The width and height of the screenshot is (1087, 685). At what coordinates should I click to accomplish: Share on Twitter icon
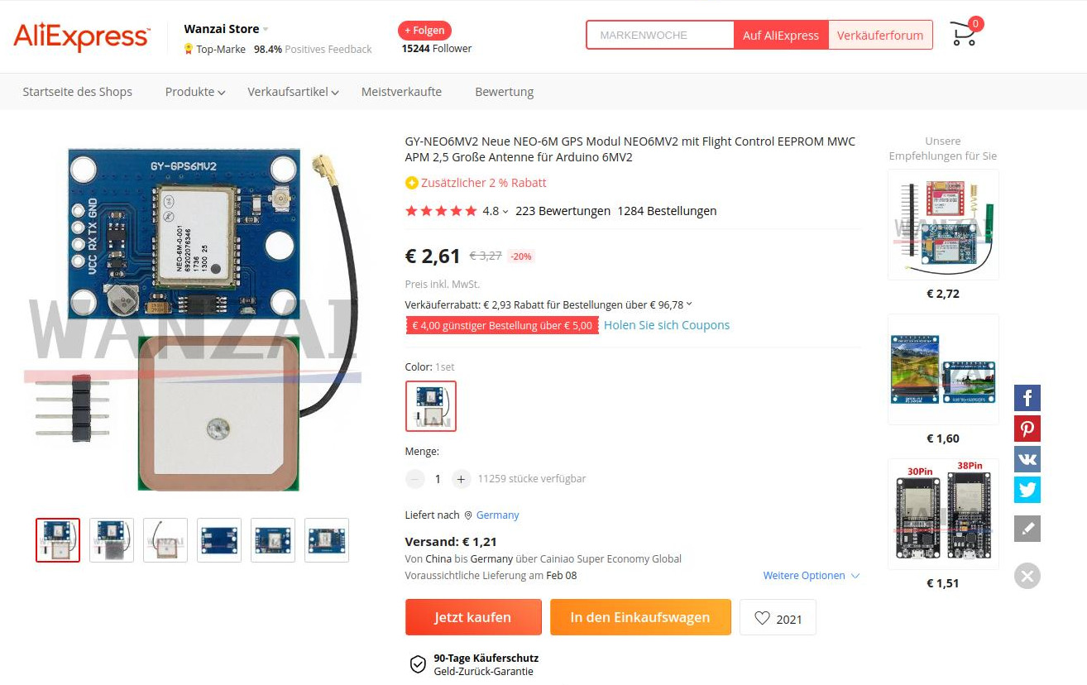point(1027,490)
